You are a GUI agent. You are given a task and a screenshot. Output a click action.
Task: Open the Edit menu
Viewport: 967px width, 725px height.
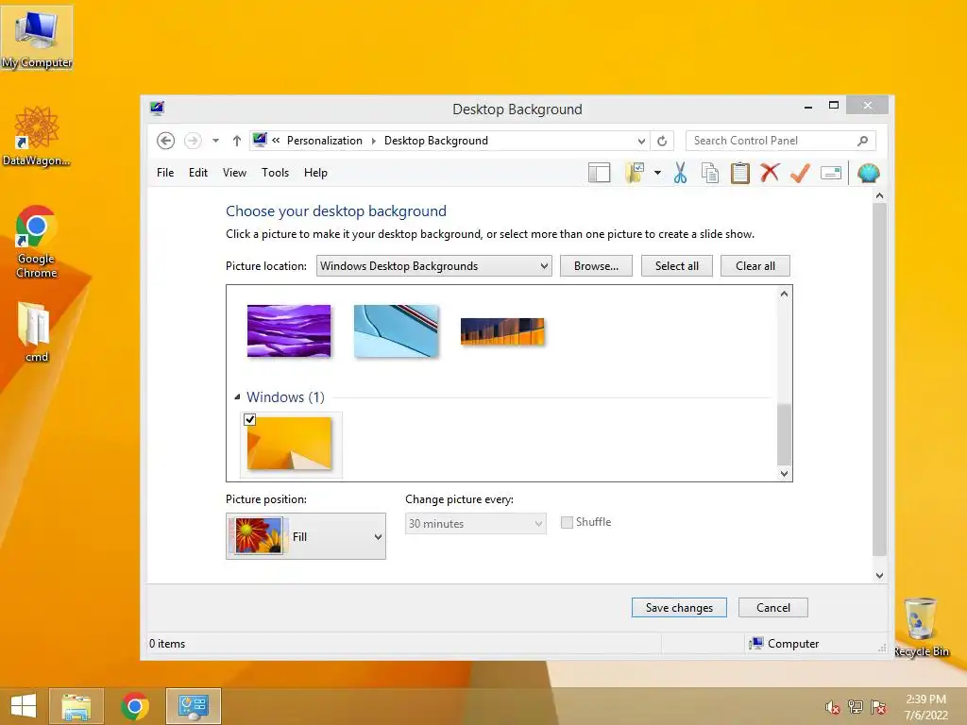click(x=198, y=173)
